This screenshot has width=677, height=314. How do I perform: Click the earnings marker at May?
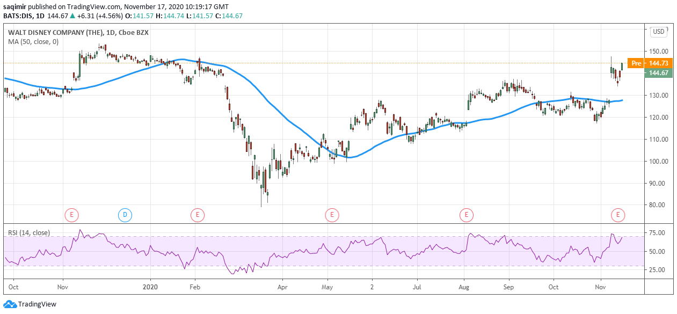click(x=332, y=215)
